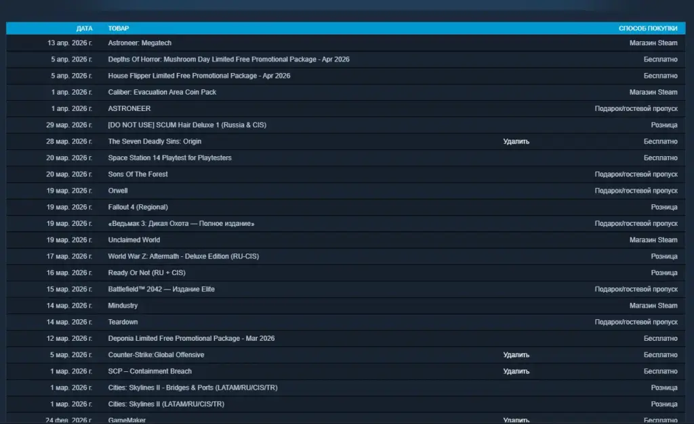Click the Sons Of The Forest item

pos(138,174)
